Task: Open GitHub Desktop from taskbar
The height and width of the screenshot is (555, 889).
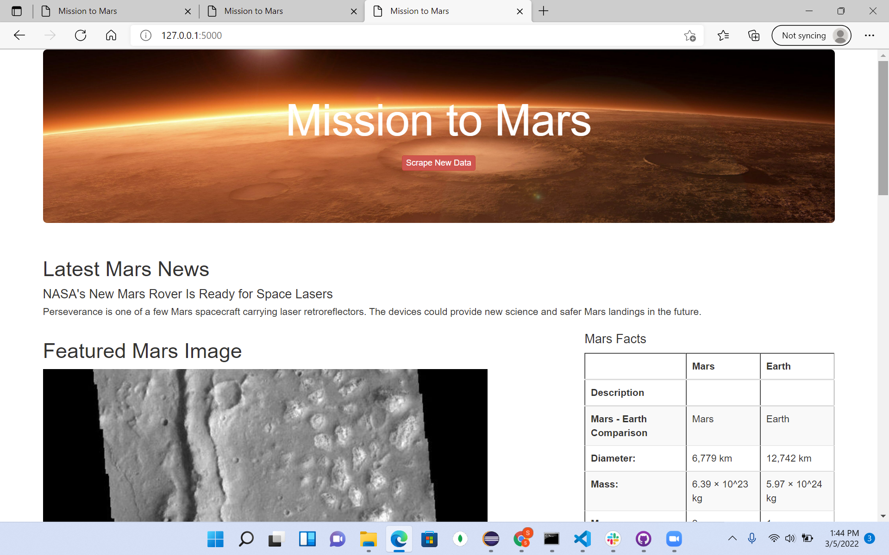Action: point(644,539)
